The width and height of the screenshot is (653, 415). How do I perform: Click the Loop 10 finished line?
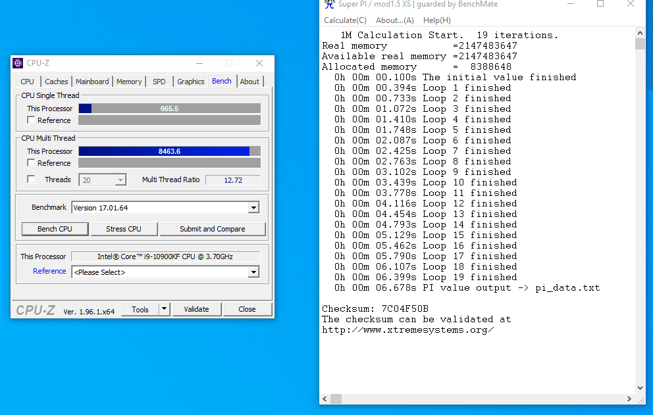click(426, 183)
